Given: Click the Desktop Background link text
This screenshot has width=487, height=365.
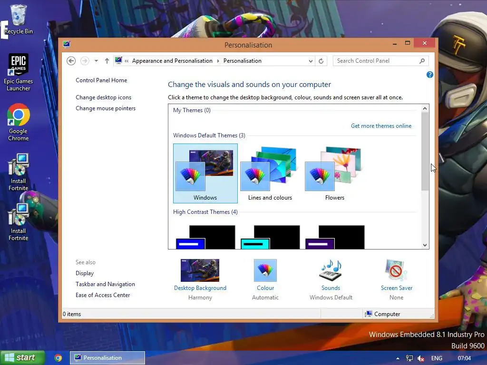Looking at the screenshot, I should tap(200, 288).
